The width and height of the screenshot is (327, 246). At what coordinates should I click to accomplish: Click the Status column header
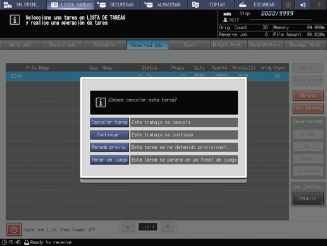(x=150, y=68)
